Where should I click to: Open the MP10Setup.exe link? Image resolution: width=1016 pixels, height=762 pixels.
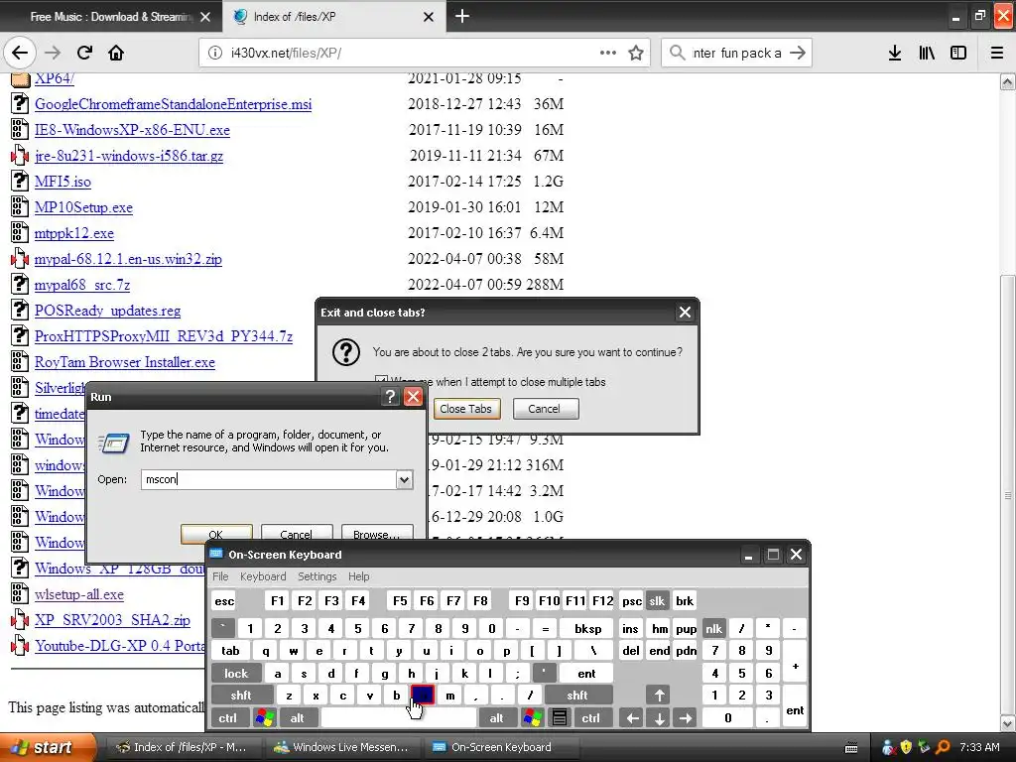click(83, 207)
